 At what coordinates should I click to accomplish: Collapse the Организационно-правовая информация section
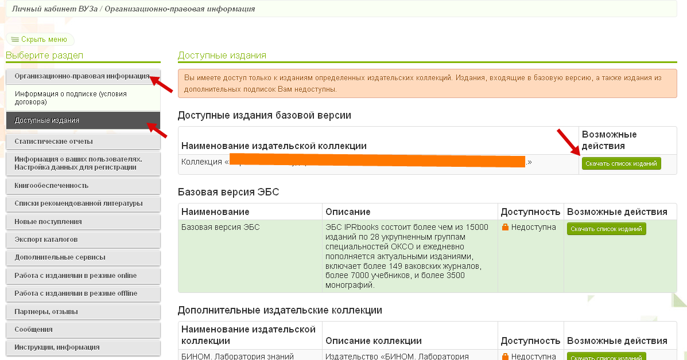click(82, 76)
